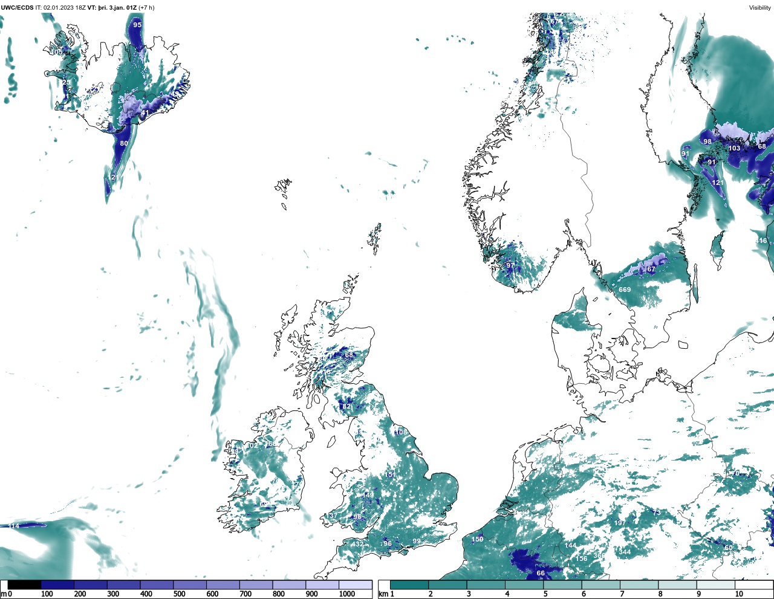Click the "73" value on the map
This screenshot has height=599, width=774.
coord(657,513)
